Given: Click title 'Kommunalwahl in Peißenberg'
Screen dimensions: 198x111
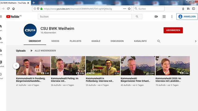Looking at the screenshot, I should click(100, 80).
